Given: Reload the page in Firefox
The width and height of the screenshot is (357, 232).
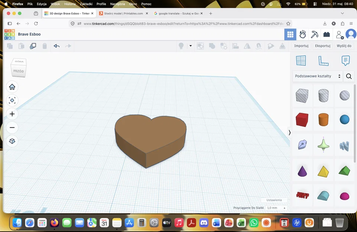Looking at the screenshot, I should (36, 23).
